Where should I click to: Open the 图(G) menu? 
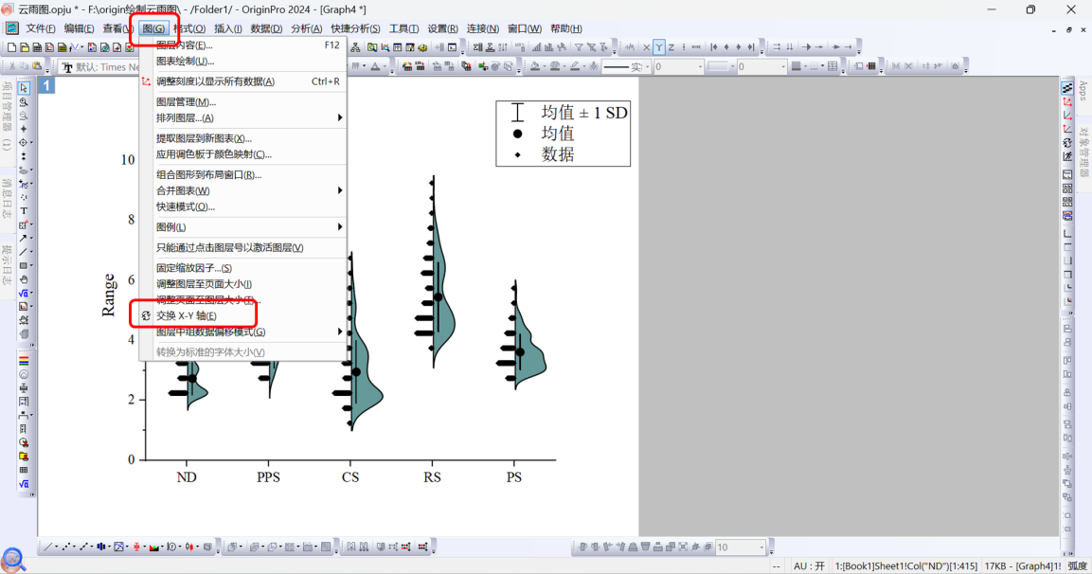[x=154, y=28]
